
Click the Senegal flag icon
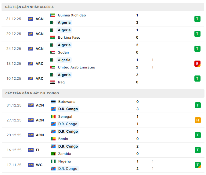(52, 117)
